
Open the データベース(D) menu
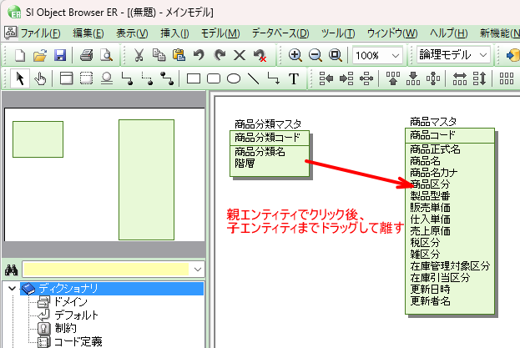coord(280,33)
